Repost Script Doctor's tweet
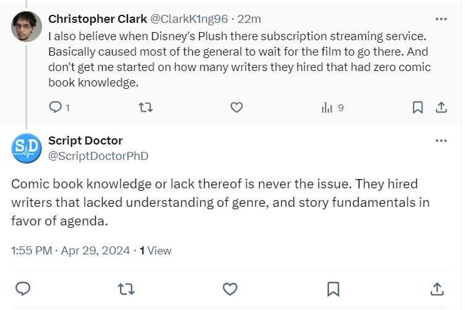 (x=127, y=288)
